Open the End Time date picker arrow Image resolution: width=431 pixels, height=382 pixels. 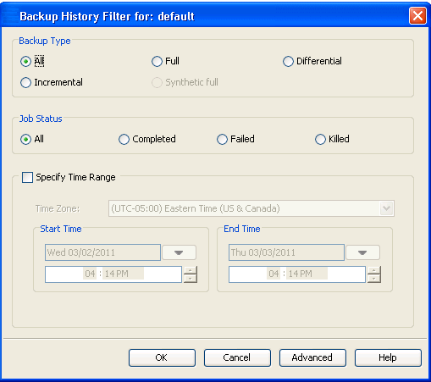click(362, 252)
